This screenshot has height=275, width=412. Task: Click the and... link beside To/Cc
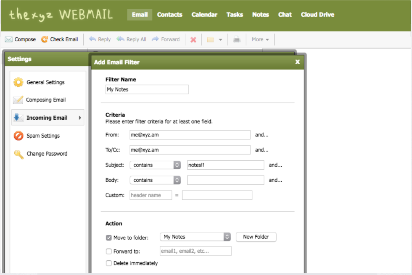(261, 150)
